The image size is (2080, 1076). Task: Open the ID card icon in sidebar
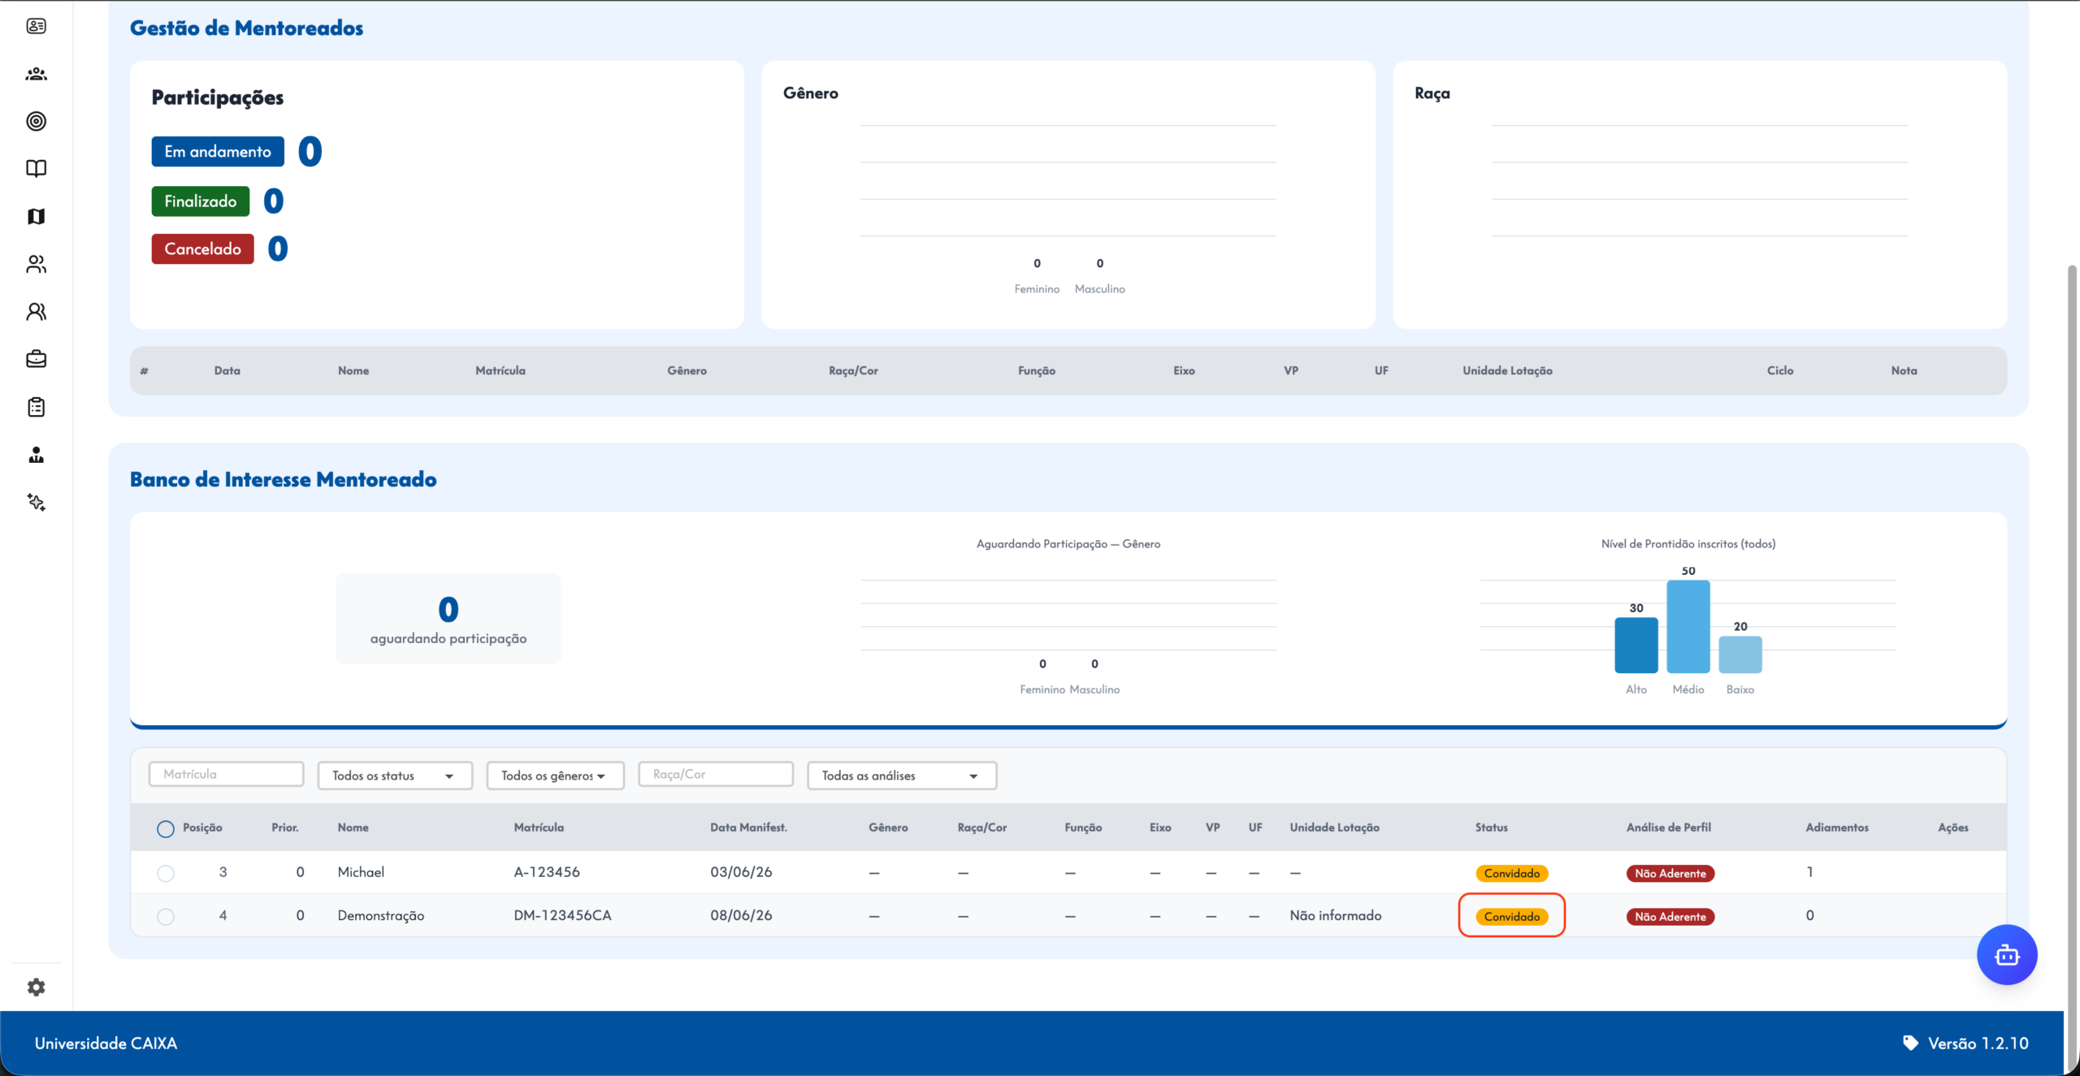(36, 26)
